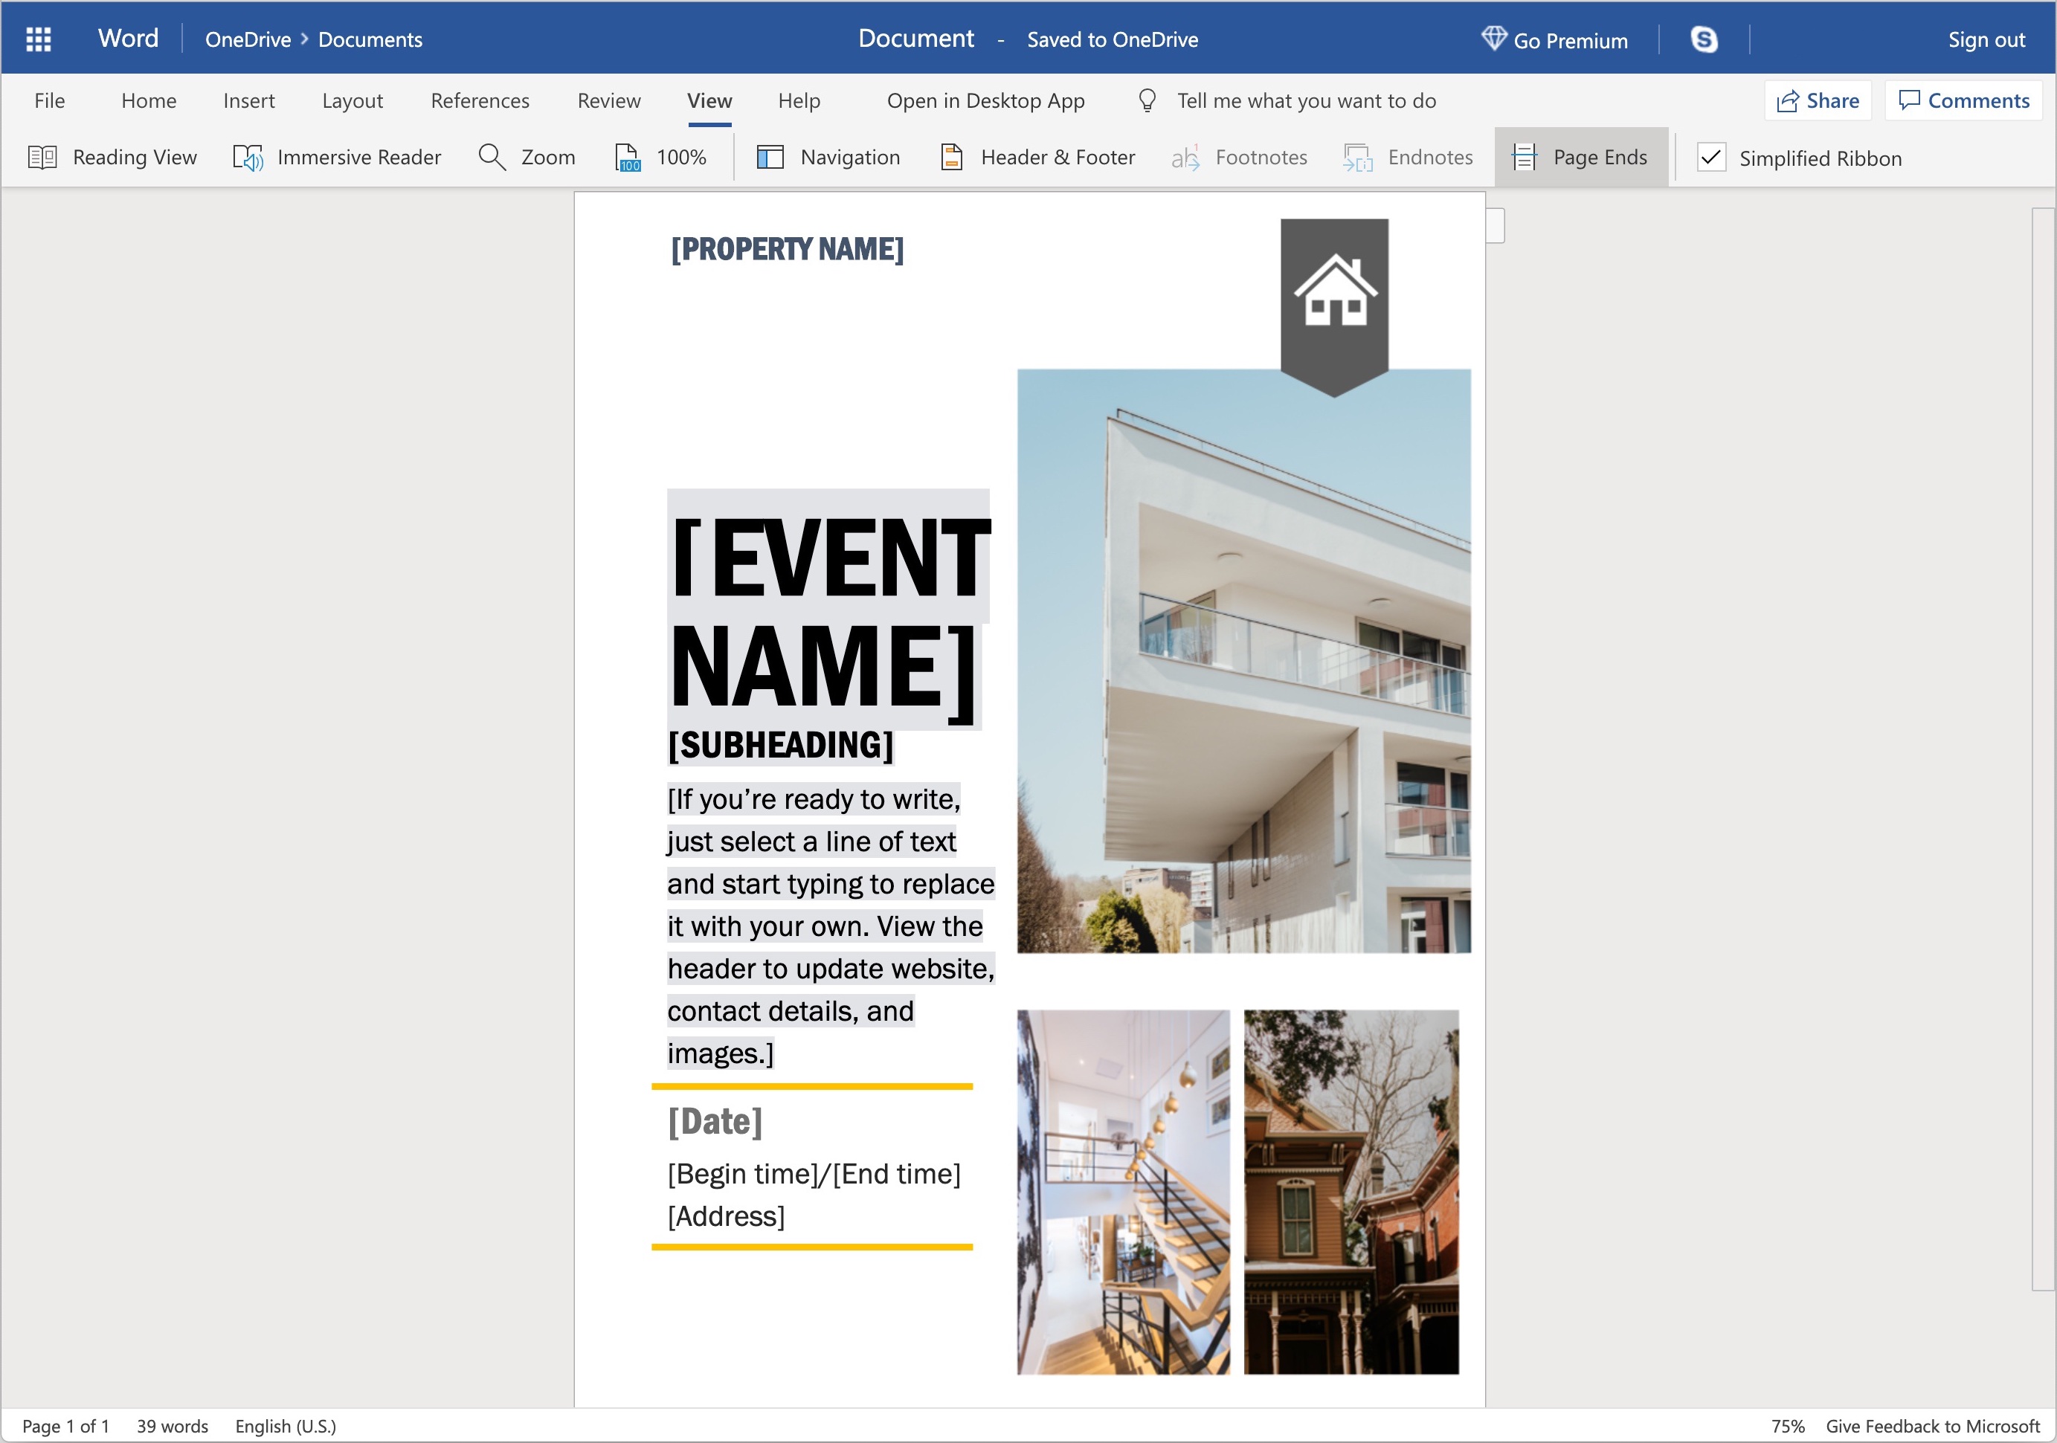Click the vertical scrollbar on the right

[2043, 749]
